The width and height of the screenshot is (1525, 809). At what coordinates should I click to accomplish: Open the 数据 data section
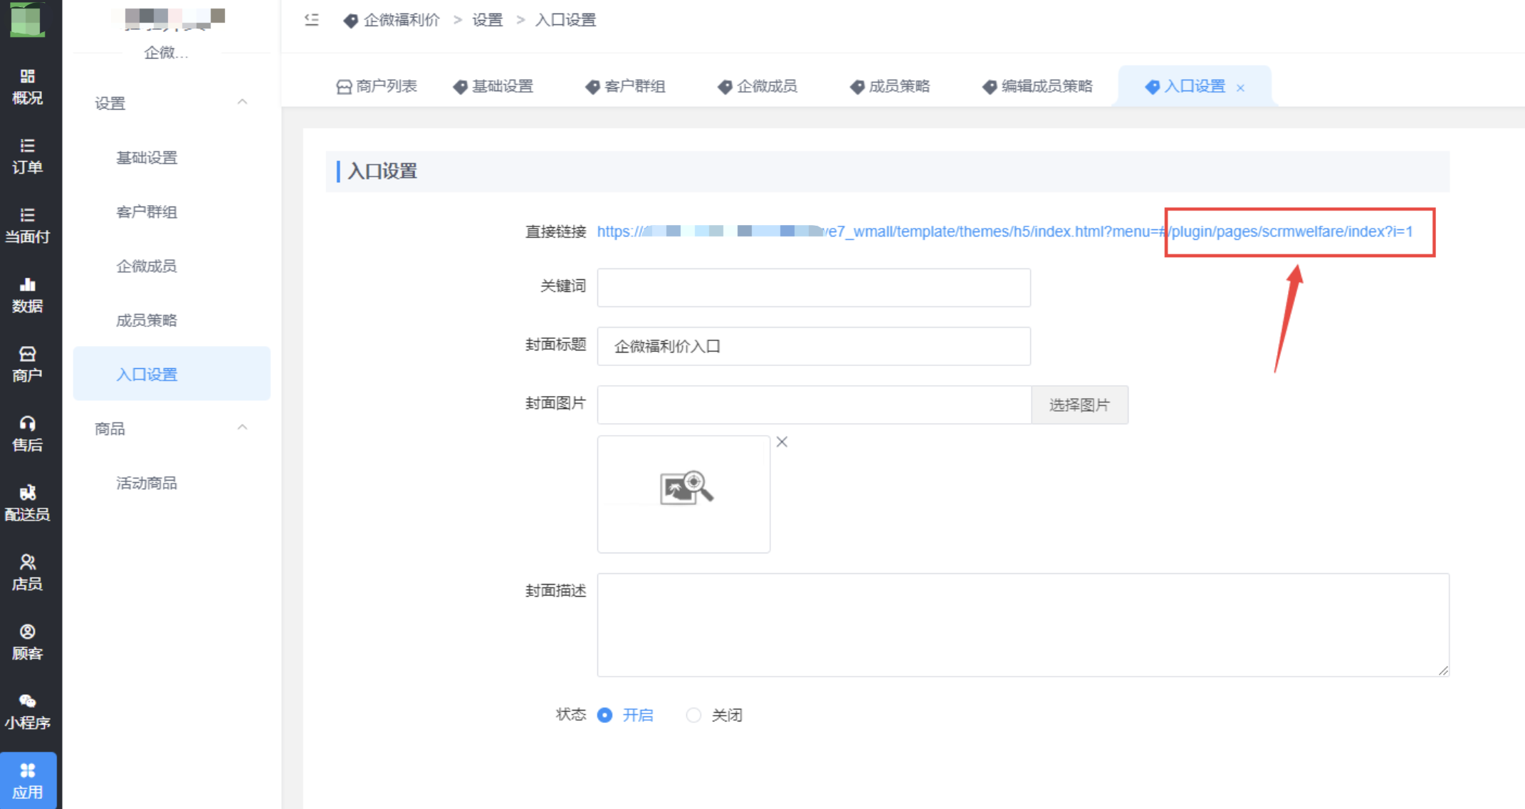pos(27,296)
